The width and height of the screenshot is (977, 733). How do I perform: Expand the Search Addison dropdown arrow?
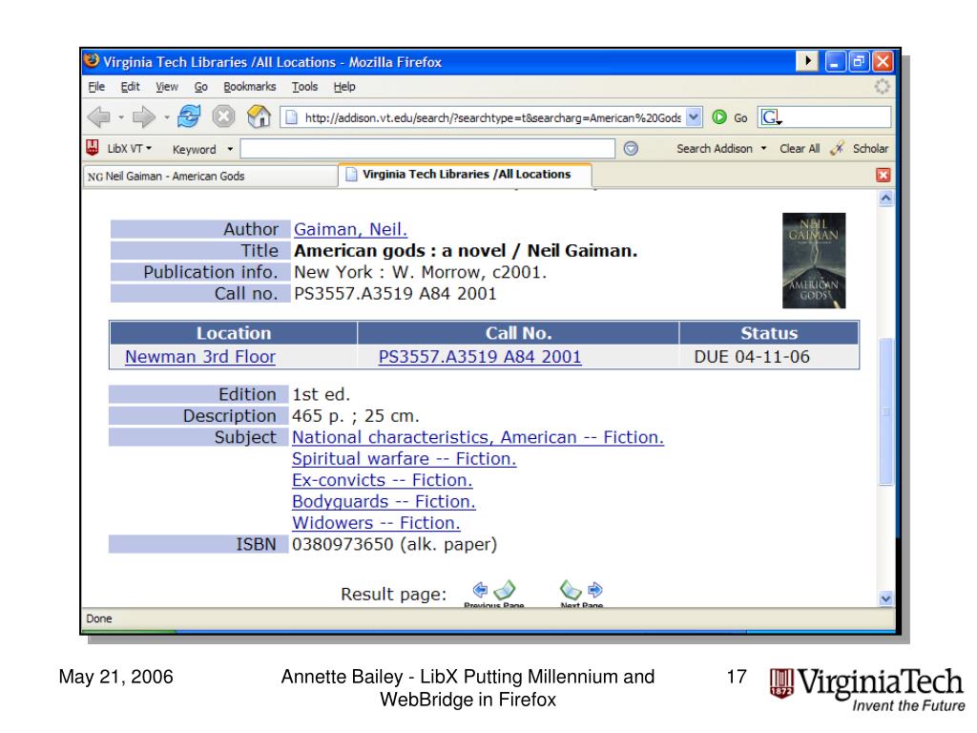tap(763, 148)
